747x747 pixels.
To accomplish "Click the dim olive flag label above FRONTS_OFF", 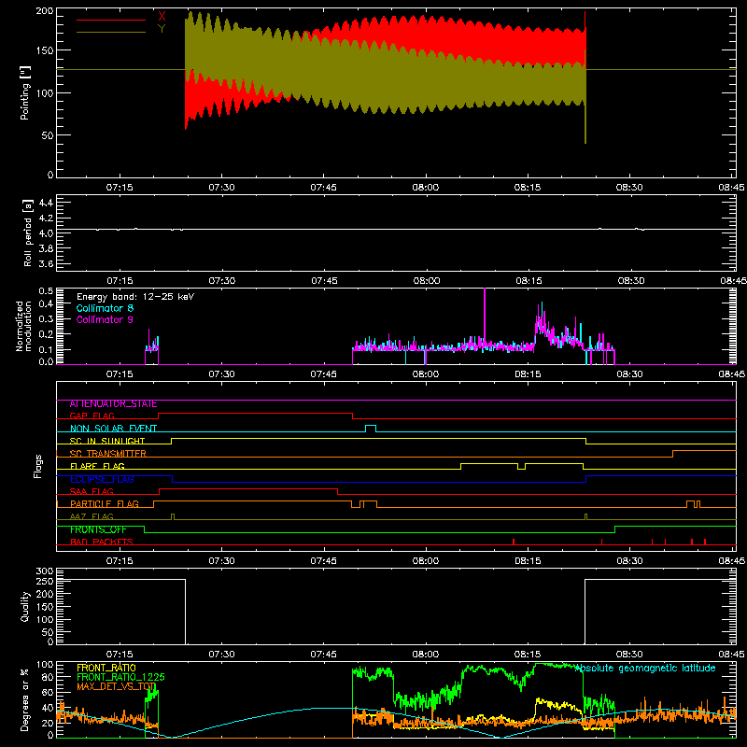I will point(92,516).
